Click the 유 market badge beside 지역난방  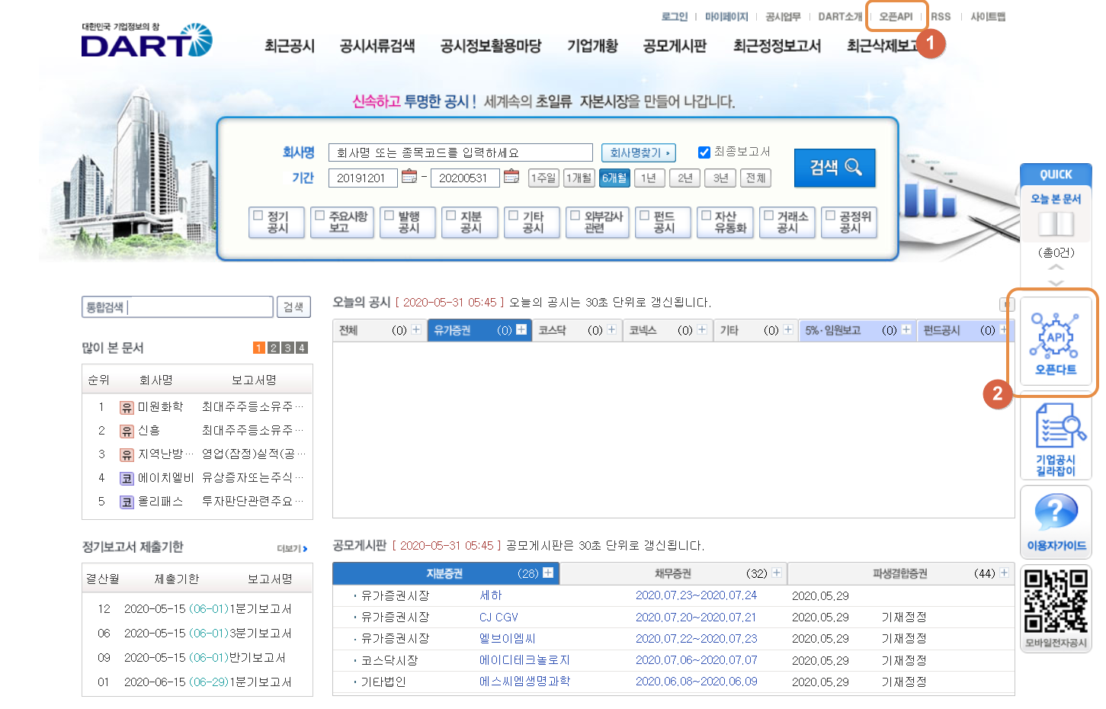point(127,454)
